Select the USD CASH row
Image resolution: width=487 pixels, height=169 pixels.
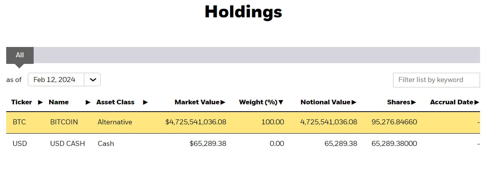[67, 144]
